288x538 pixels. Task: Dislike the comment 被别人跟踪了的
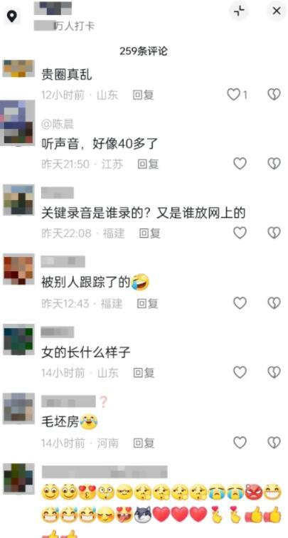[274, 303]
